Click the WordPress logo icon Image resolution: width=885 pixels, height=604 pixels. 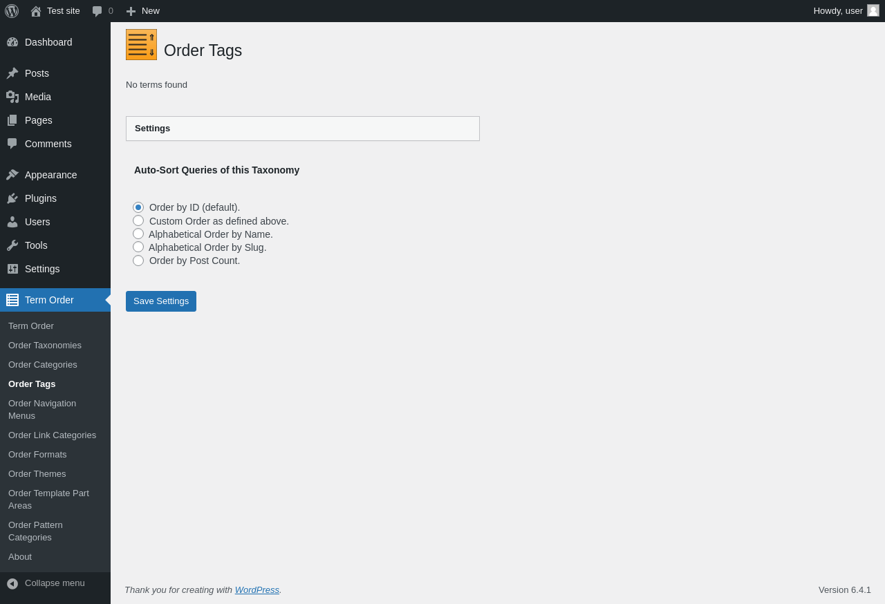pos(12,11)
